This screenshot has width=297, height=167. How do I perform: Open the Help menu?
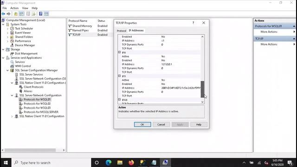[x=34, y=8]
